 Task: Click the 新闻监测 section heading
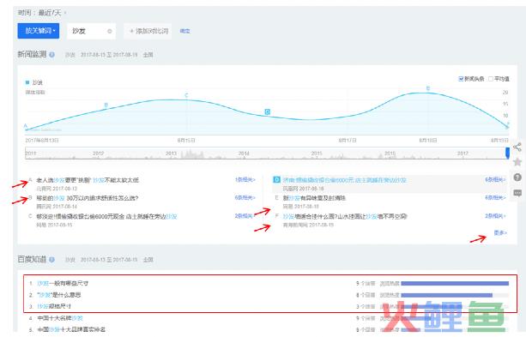[32, 54]
